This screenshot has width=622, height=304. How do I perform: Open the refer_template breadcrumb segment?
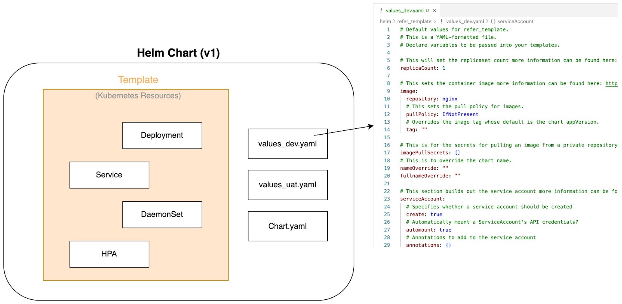click(414, 21)
